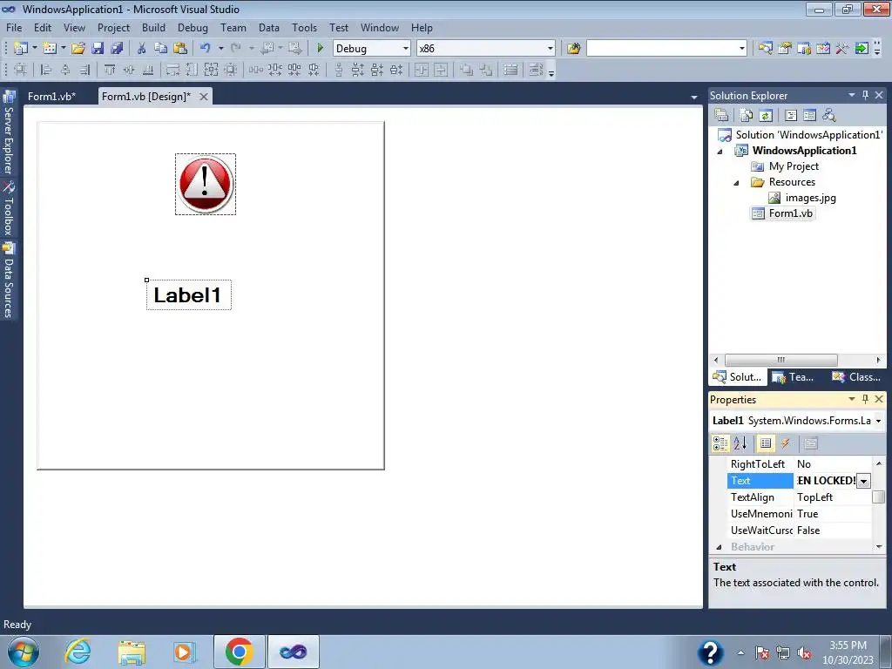Open Properties Window from top-right toolbar icon
Viewport: 892px width, 669px height.
tap(785, 49)
